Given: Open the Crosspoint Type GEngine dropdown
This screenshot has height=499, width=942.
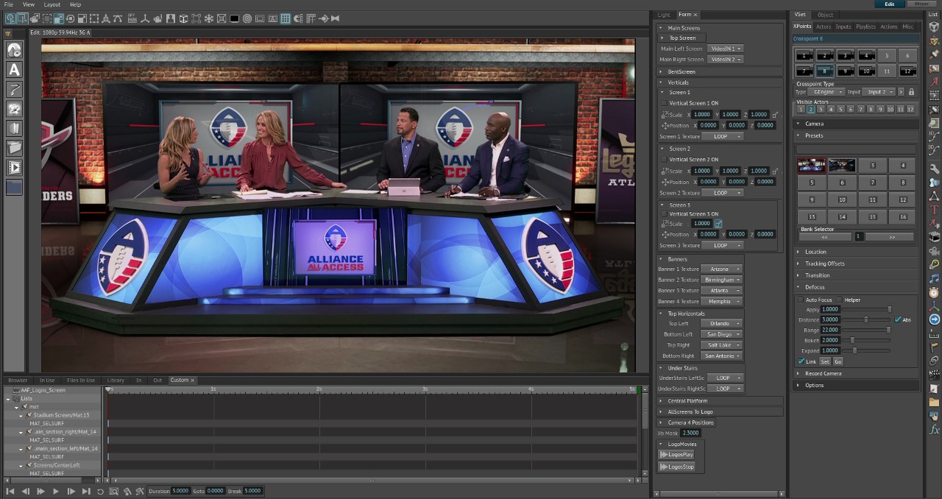Looking at the screenshot, I should 826,92.
